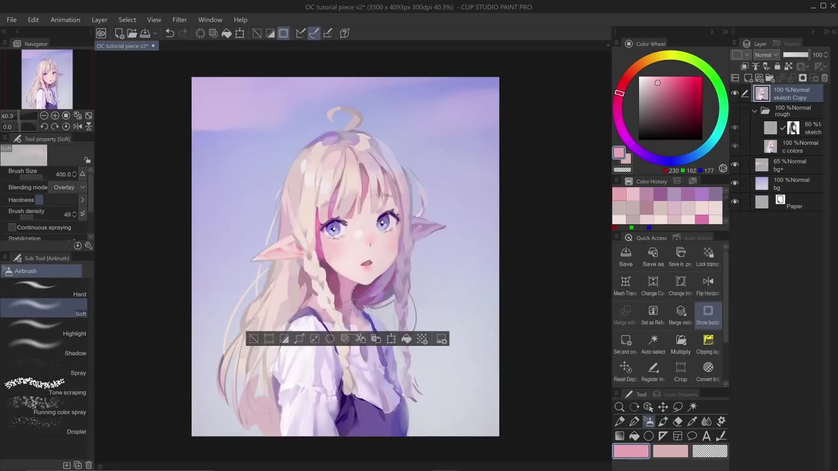Toggle visibility of bg+ layer
This screenshot has height=471, width=838.
coord(735,165)
